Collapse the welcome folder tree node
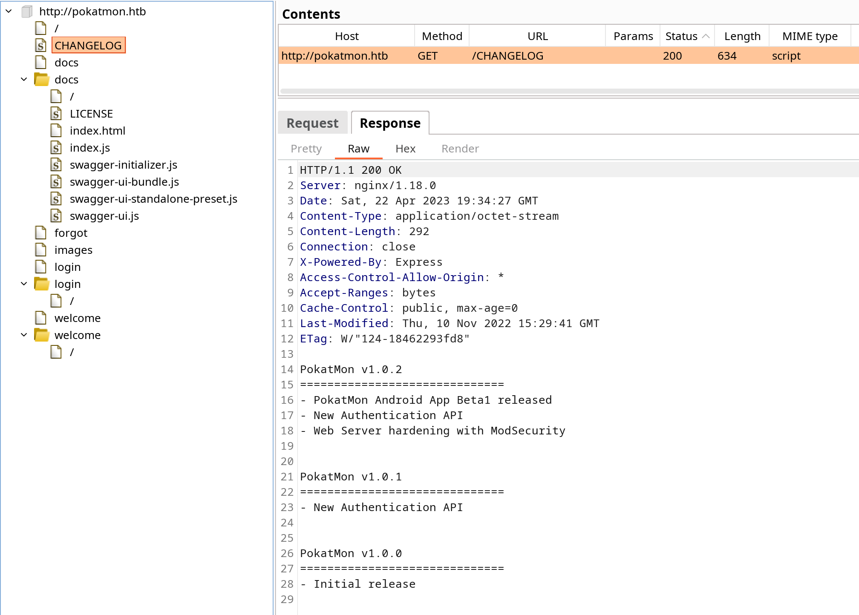859x615 pixels. tap(24, 335)
